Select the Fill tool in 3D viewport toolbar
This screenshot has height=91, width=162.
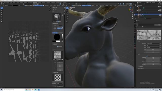67,17
